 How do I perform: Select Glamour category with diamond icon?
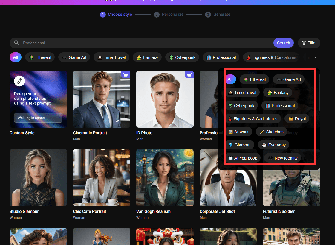pos(240,145)
